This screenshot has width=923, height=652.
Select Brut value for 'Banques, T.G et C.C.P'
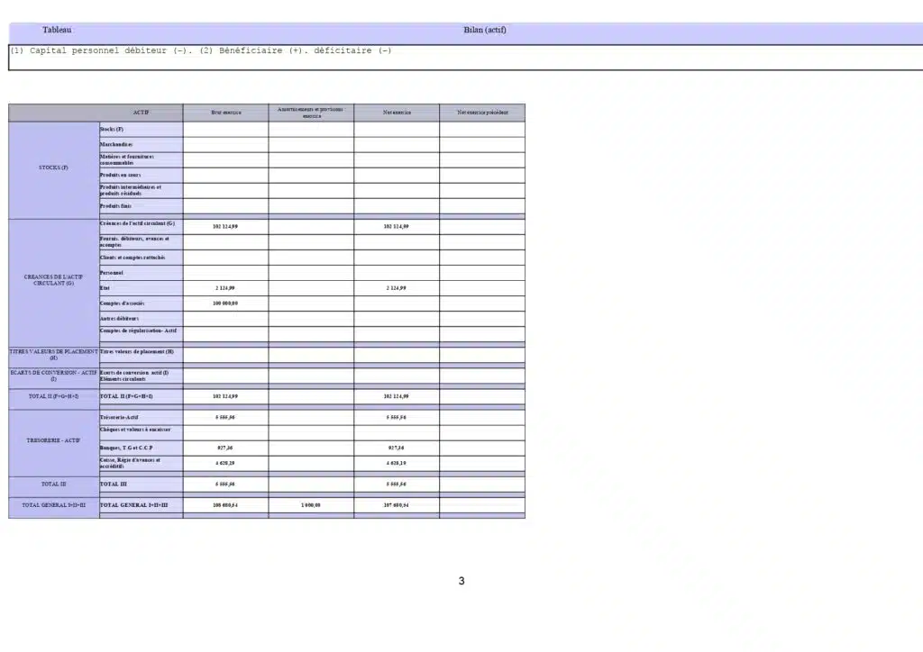click(x=225, y=448)
